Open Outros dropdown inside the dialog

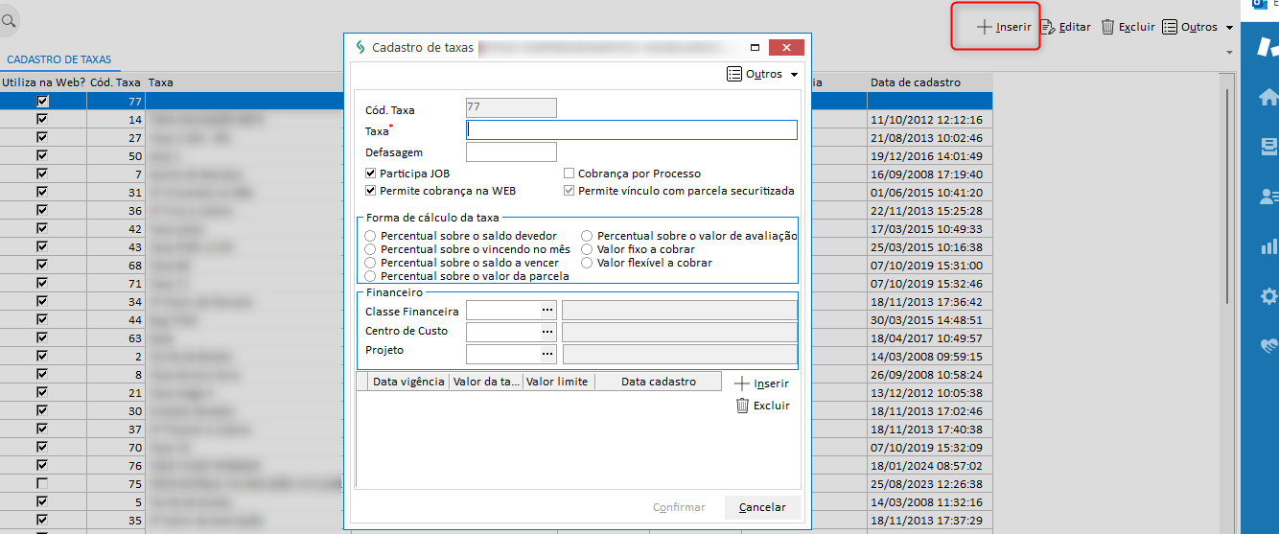[x=762, y=74]
